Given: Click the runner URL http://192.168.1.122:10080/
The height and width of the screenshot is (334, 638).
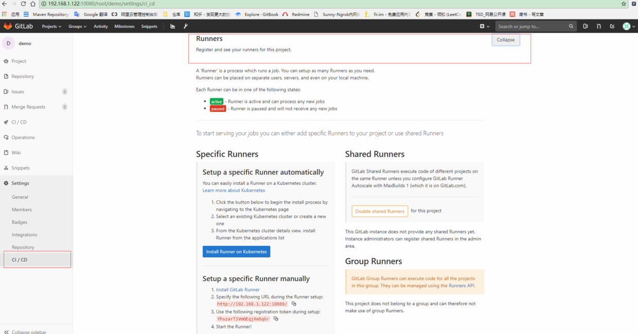Looking at the screenshot, I should [252, 304].
